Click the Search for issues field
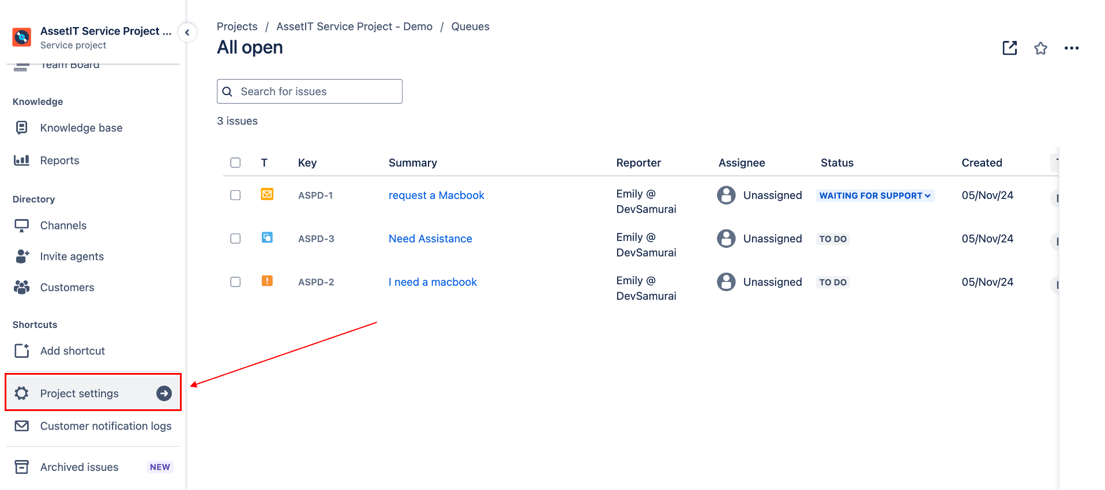 tap(317, 92)
